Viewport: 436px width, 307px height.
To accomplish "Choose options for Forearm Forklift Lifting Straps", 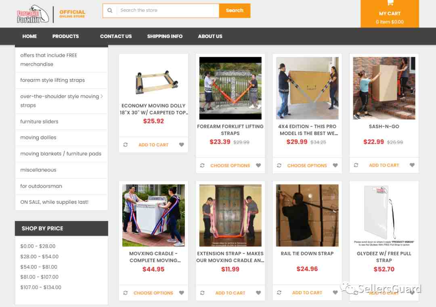I will pos(230,166).
